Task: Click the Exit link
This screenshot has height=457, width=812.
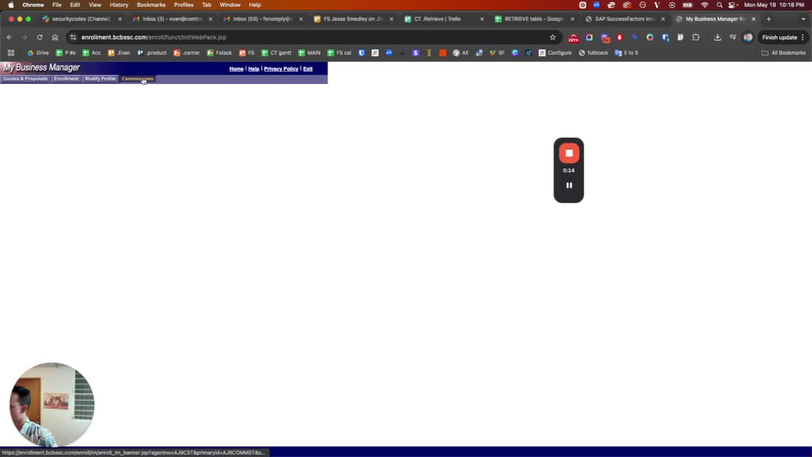Action: click(308, 69)
